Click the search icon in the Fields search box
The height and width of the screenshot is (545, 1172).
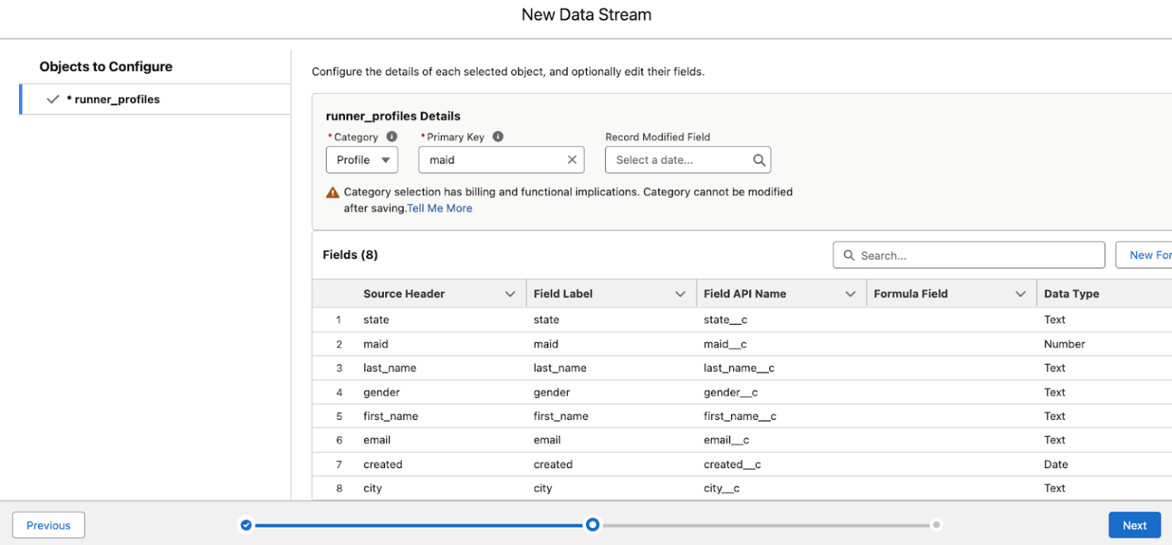point(849,255)
